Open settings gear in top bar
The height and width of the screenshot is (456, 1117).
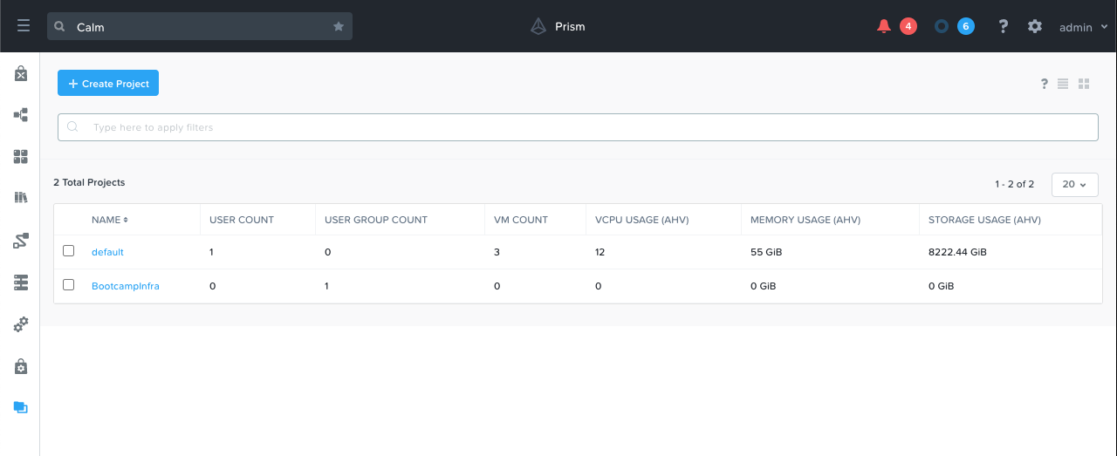(1035, 26)
